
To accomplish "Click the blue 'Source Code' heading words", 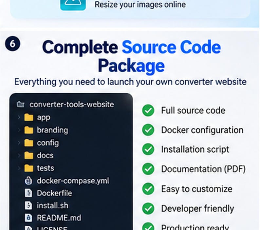I will (172, 47).
